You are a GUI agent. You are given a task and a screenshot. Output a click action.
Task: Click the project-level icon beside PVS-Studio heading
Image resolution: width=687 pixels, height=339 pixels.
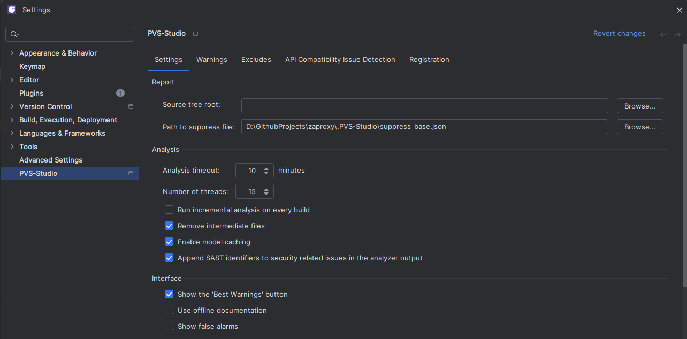tap(195, 34)
